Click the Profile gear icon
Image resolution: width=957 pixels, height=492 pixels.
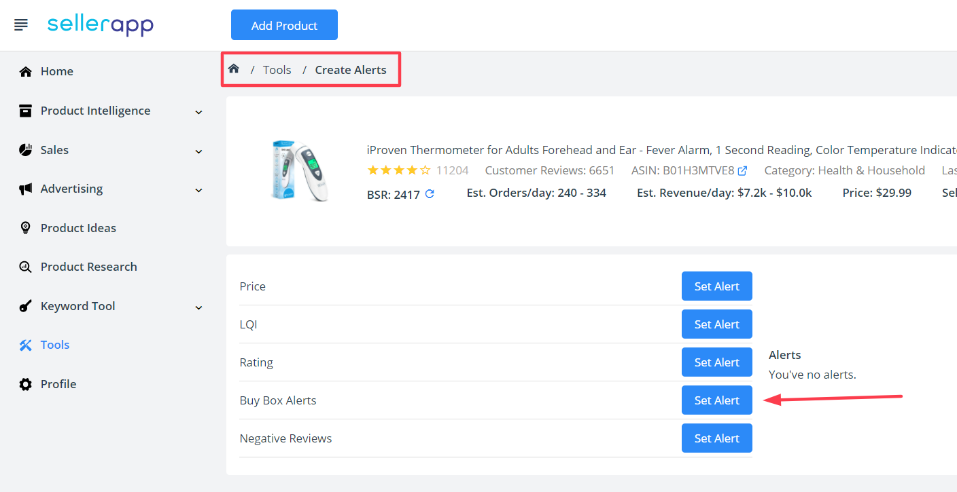(25, 384)
